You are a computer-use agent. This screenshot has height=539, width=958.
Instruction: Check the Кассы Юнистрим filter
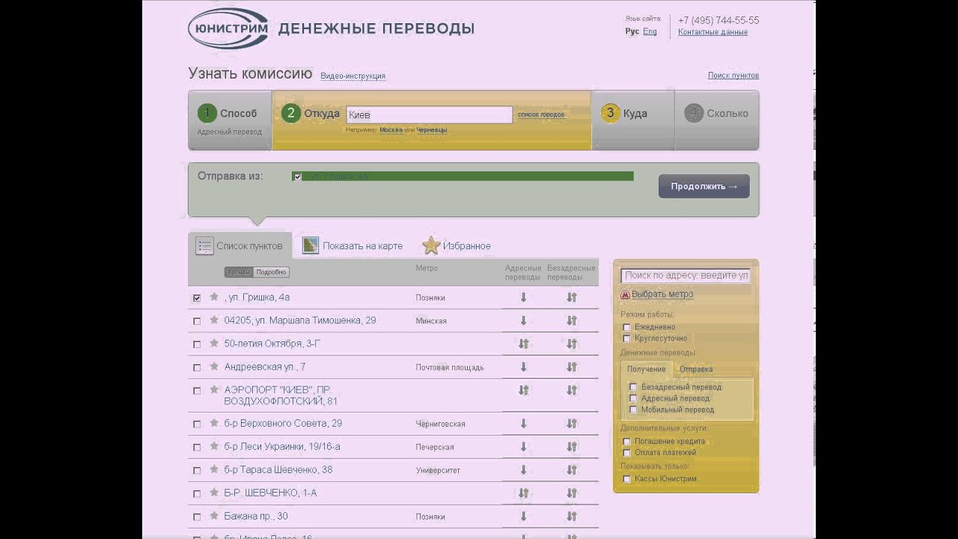627,479
